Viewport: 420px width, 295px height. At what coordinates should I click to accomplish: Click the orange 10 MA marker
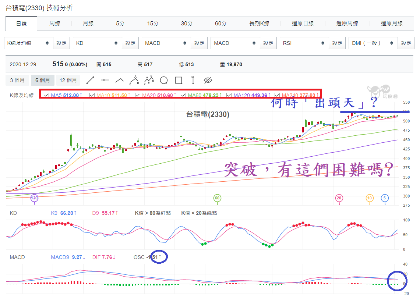point(370,198)
